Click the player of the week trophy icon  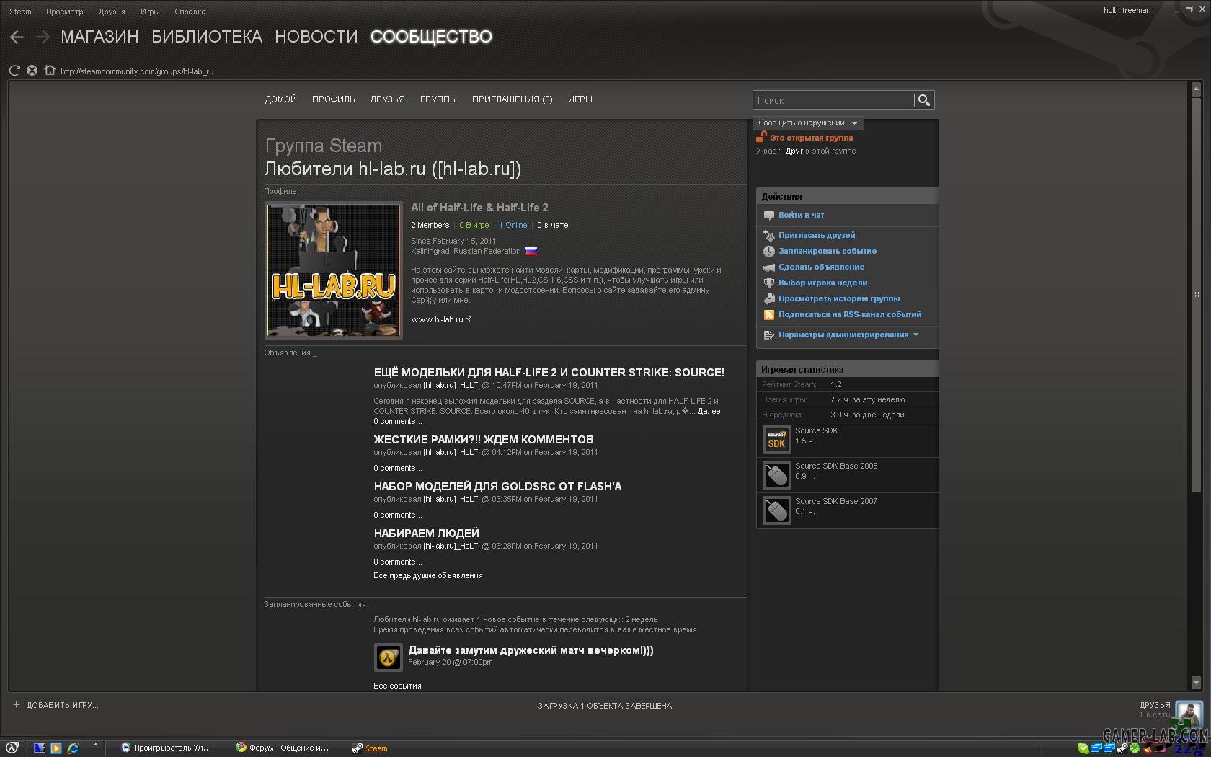769,283
